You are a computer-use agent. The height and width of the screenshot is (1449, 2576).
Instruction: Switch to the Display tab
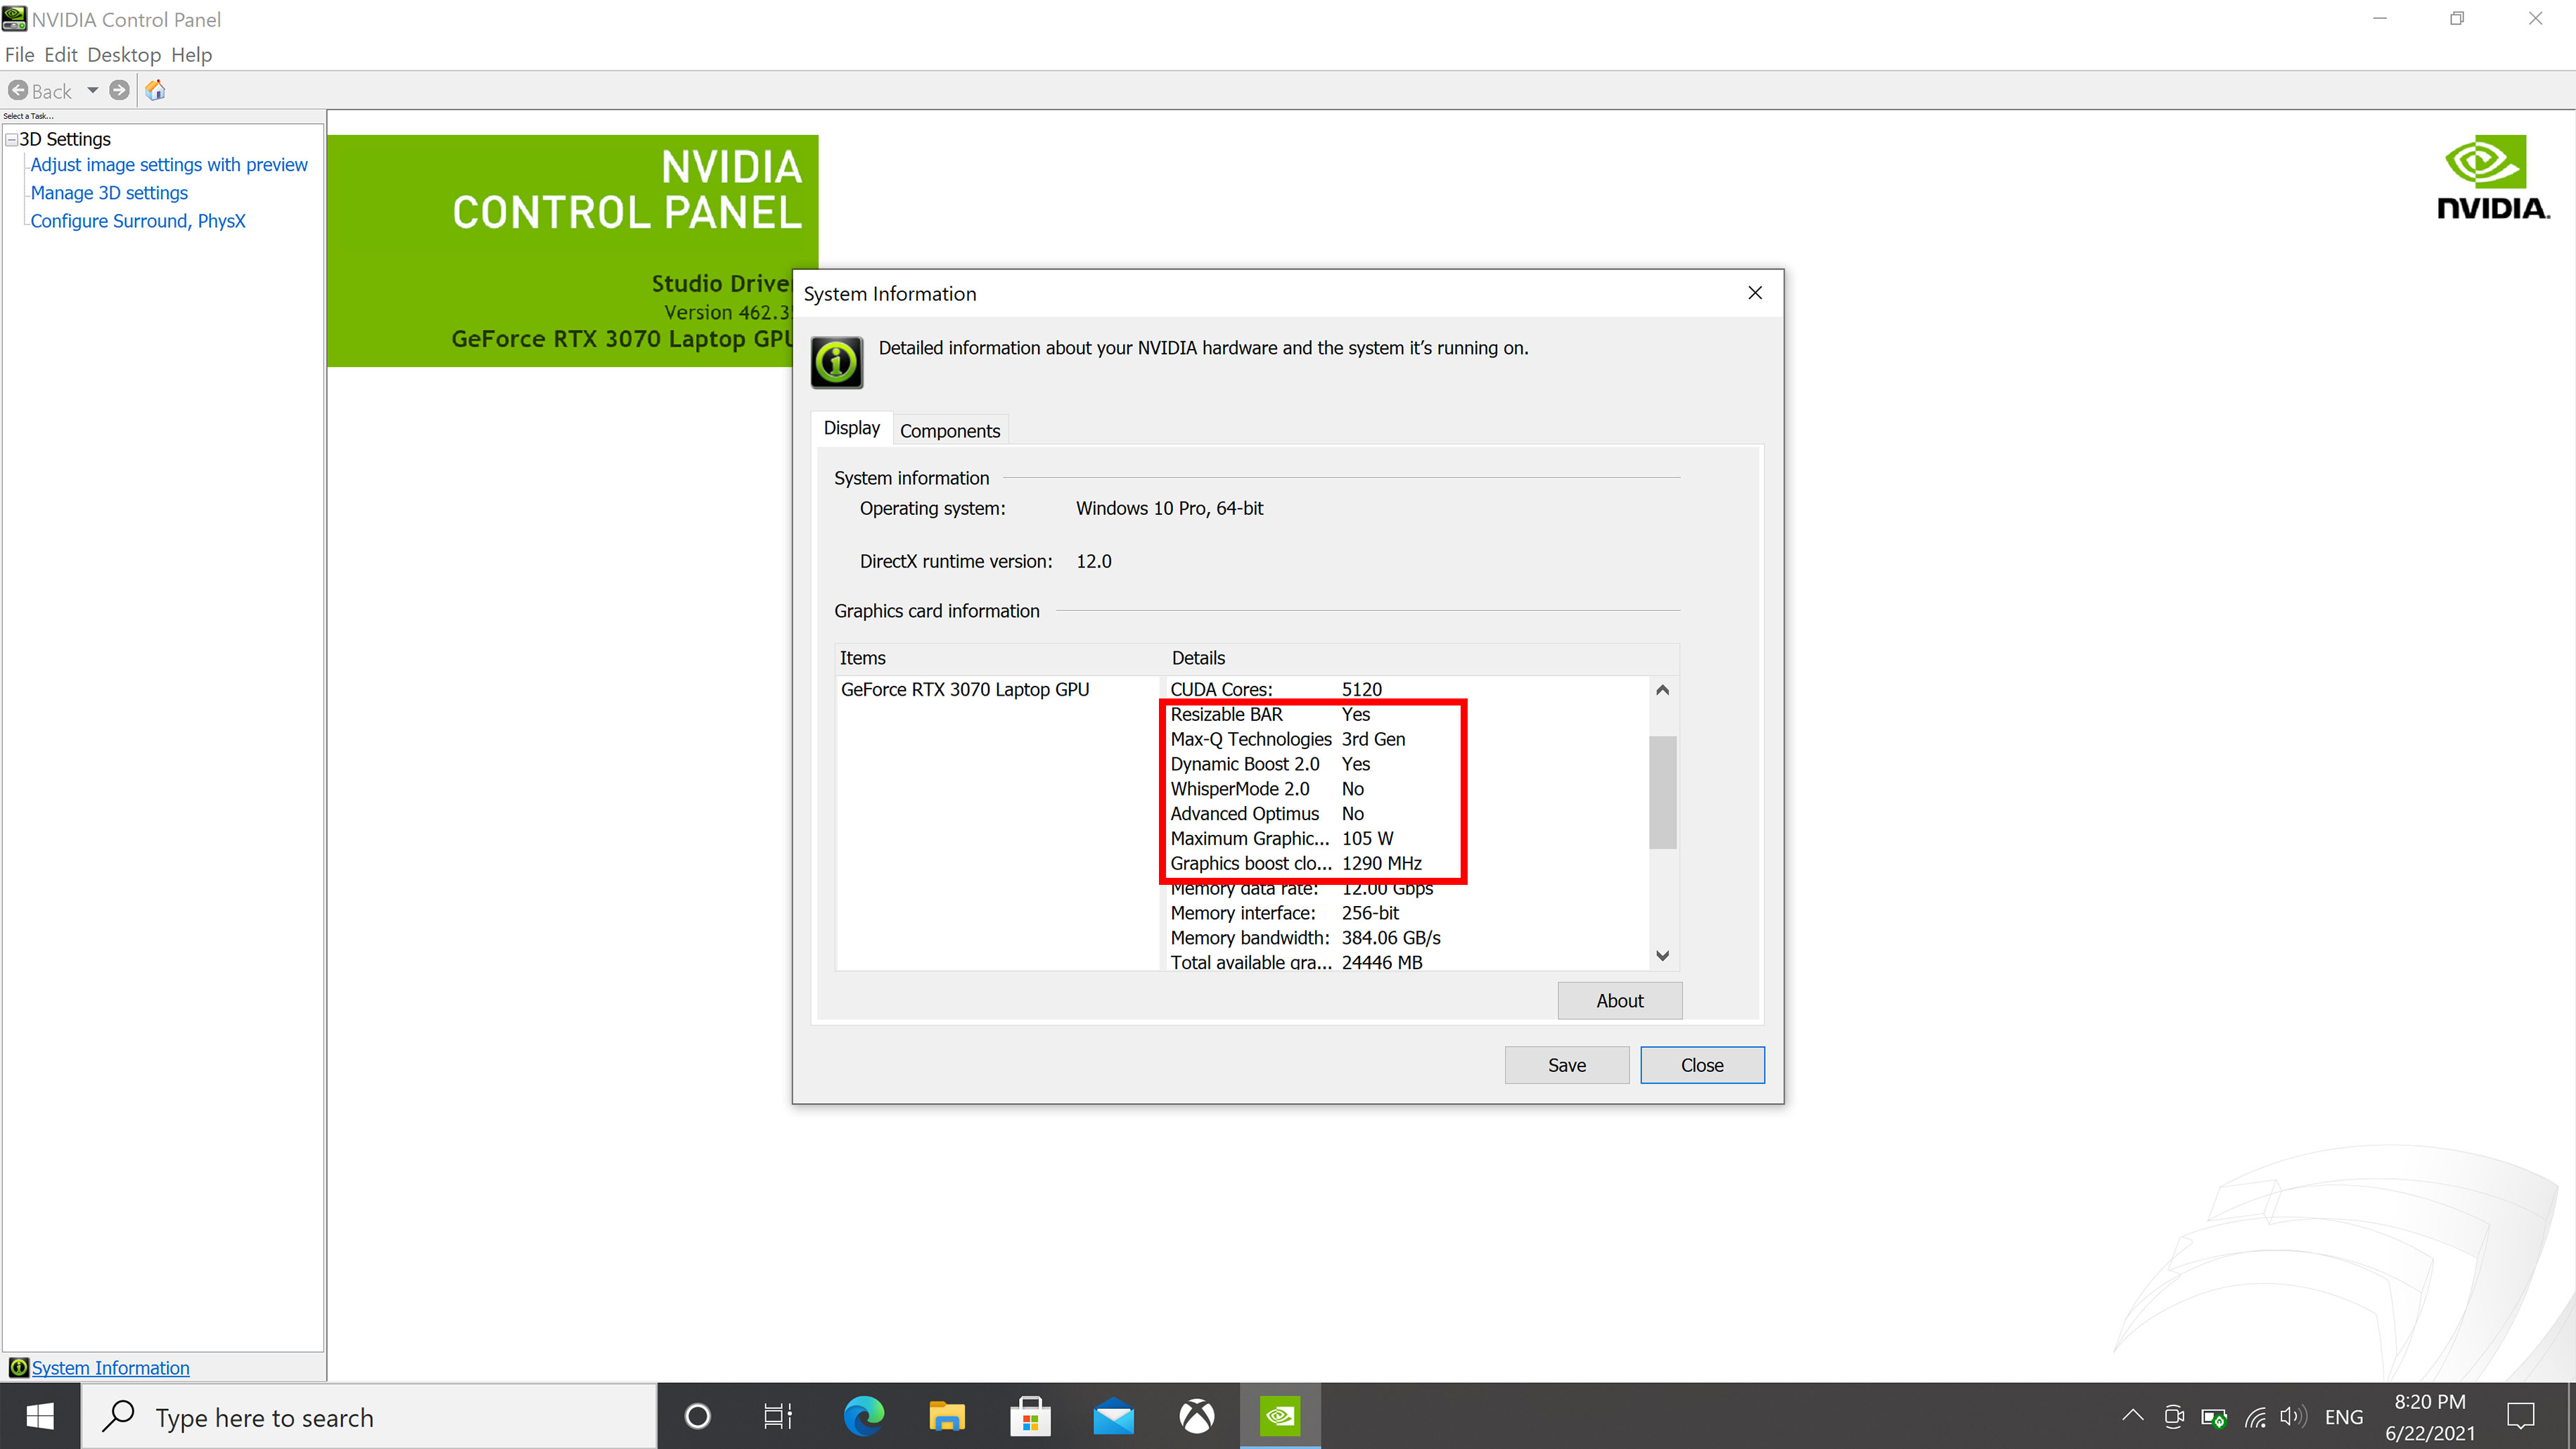851,428
